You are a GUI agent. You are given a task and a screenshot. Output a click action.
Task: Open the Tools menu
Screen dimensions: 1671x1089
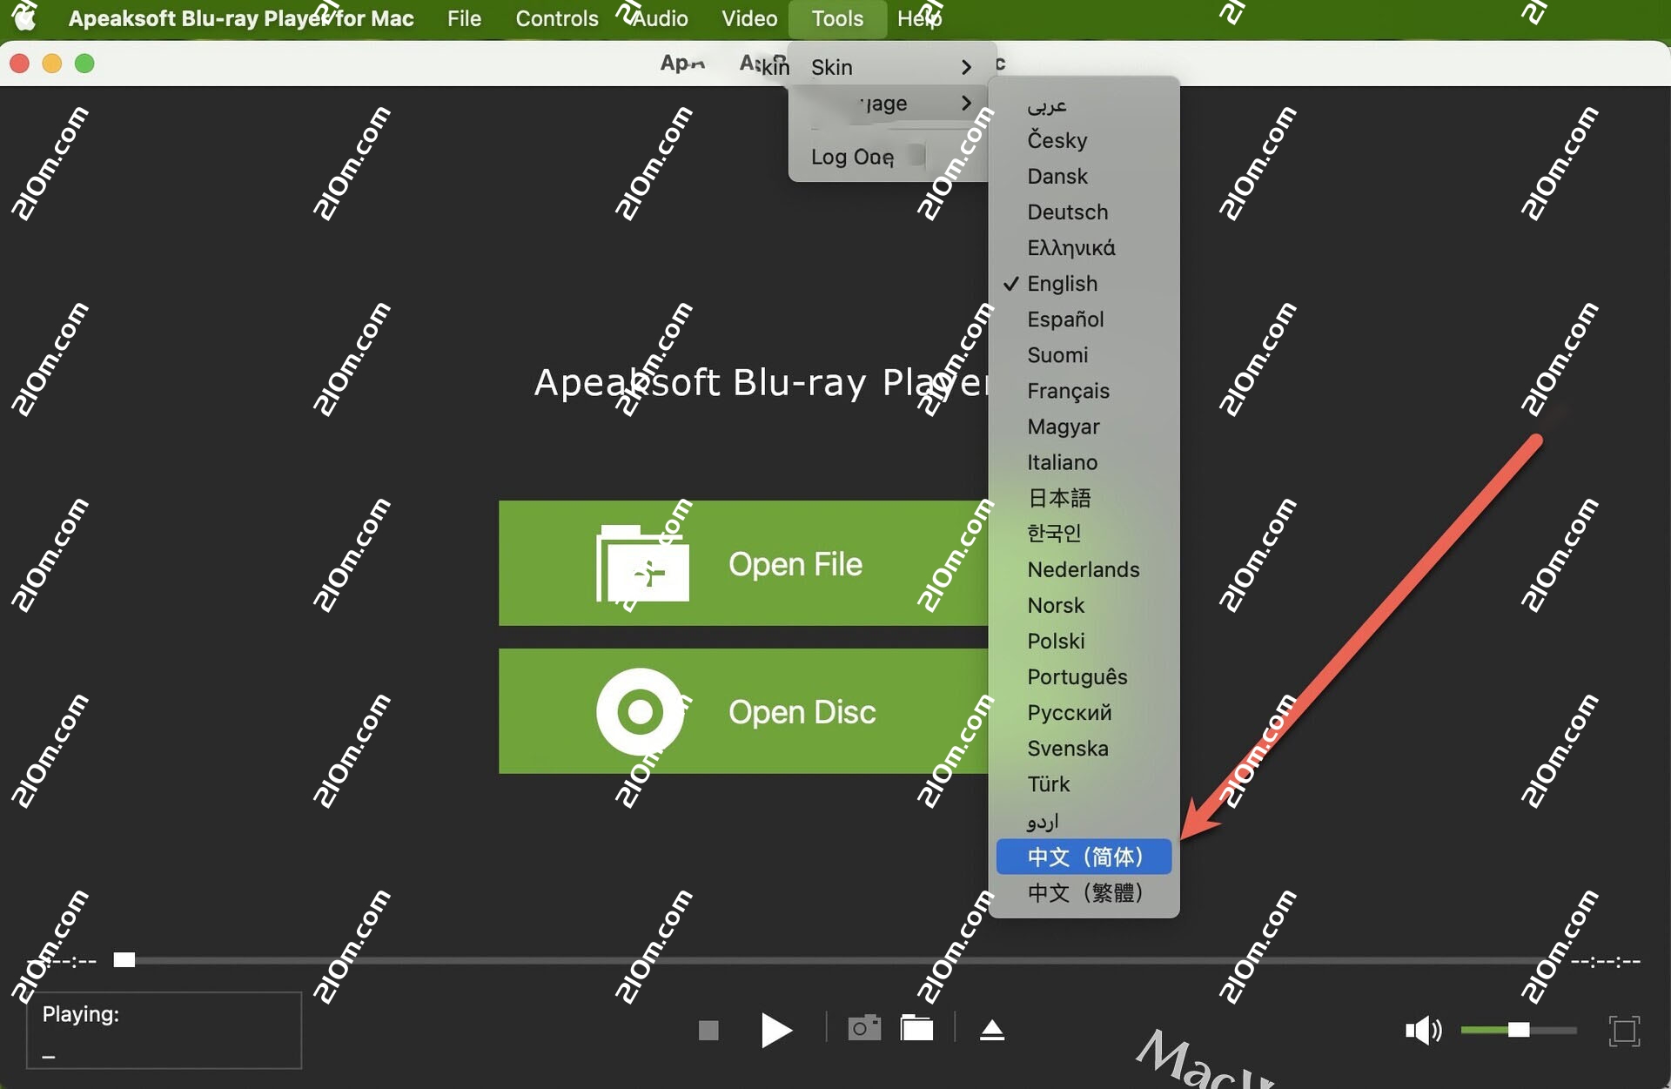(x=836, y=18)
